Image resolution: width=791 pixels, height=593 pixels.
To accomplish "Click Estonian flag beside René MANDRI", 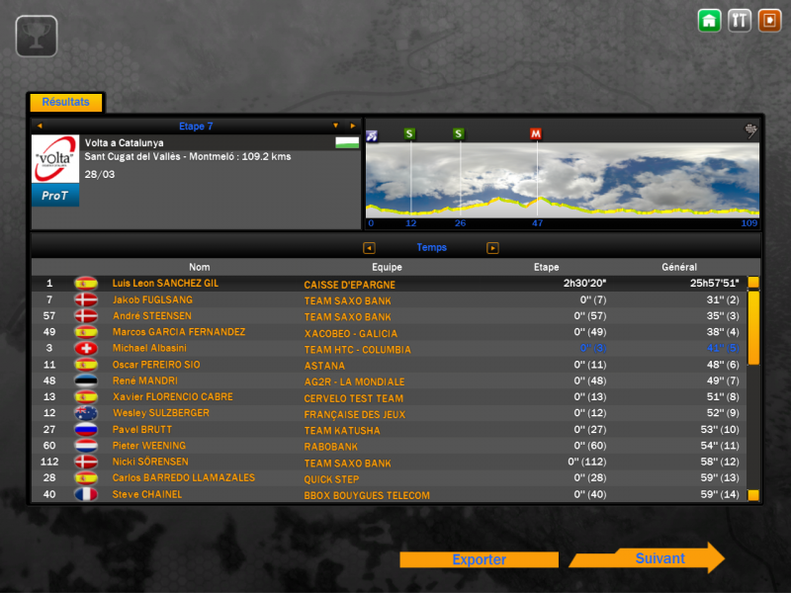I will (x=86, y=381).
